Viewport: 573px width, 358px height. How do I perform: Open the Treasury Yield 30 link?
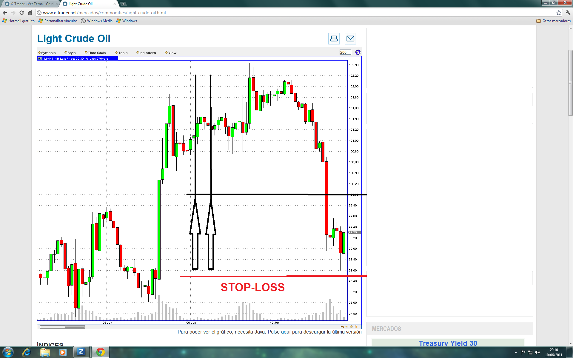click(448, 343)
